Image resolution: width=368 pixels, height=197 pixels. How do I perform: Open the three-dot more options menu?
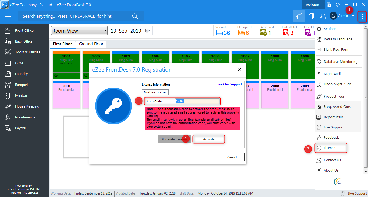click(362, 17)
